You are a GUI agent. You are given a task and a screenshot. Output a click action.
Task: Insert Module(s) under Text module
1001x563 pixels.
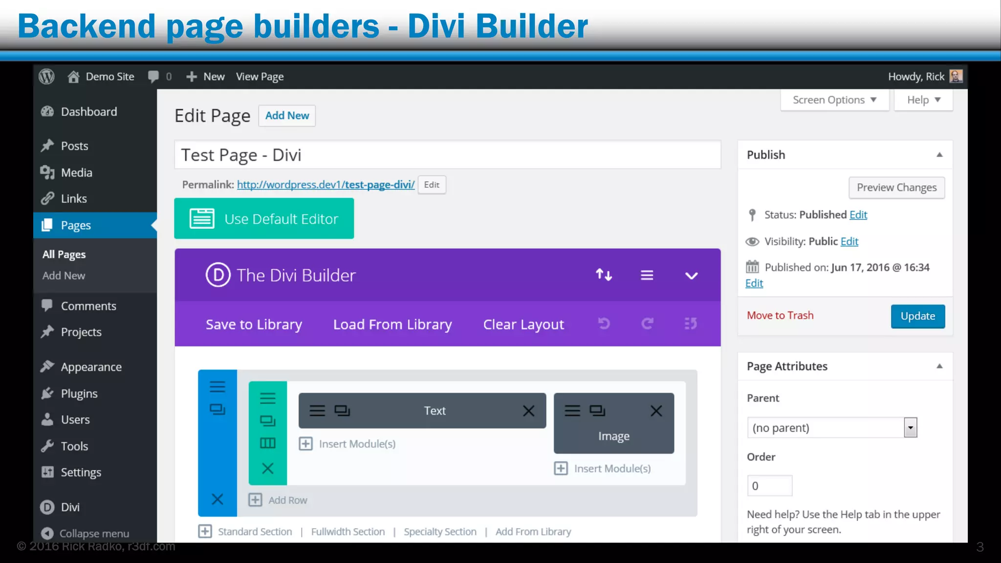tap(348, 444)
